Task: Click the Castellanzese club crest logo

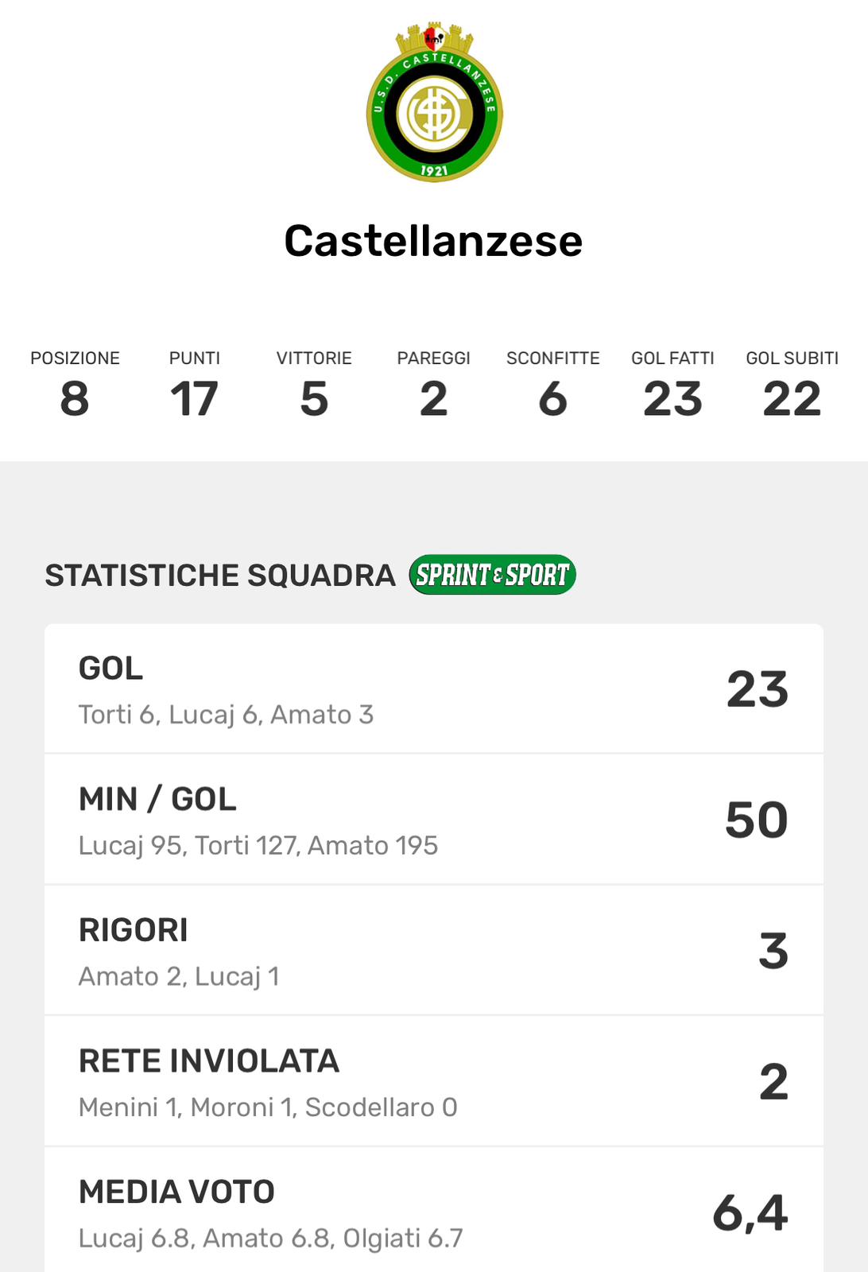Action: pyautogui.click(x=434, y=103)
